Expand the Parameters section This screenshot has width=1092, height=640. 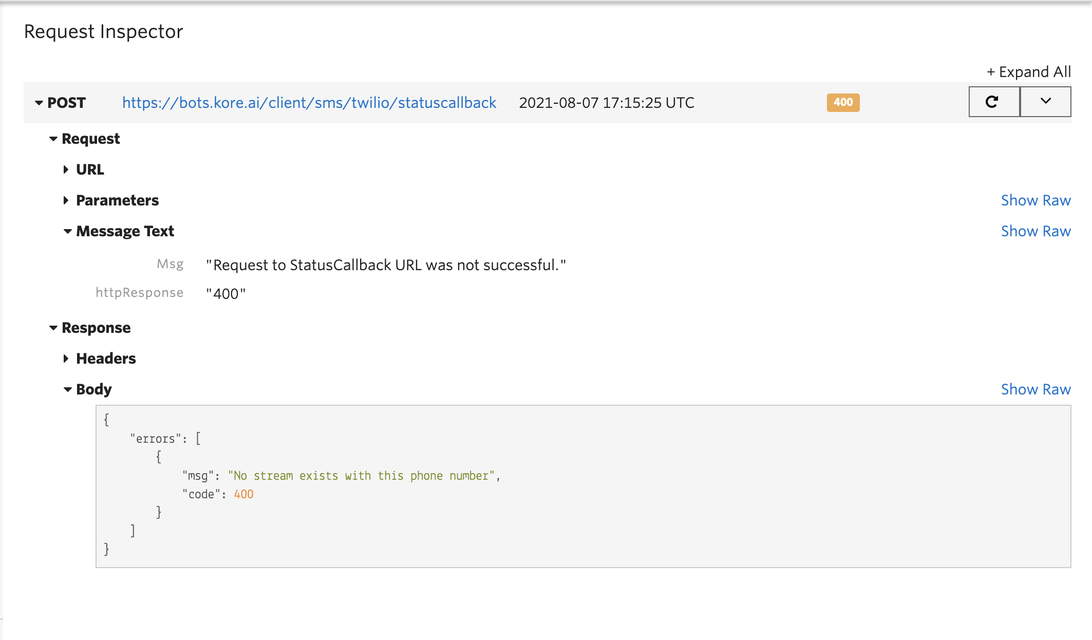pos(66,200)
